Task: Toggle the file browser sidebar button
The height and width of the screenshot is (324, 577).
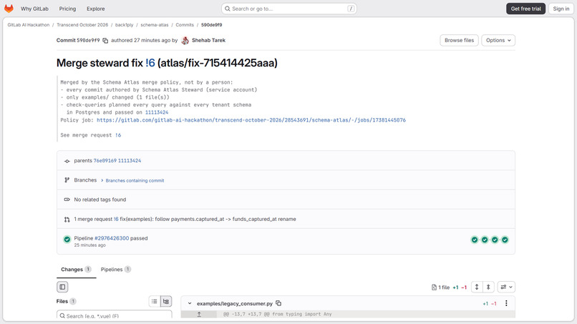Action: pos(62,287)
